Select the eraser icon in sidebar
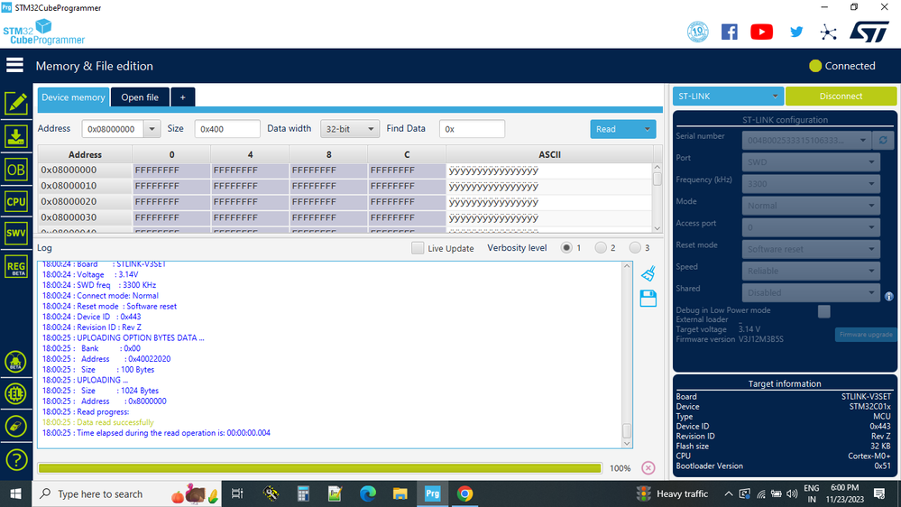This screenshot has width=901, height=507. point(16,426)
